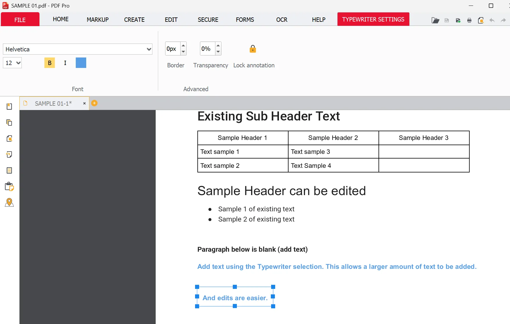This screenshot has width=510, height=324.
Task: Print the document via printer icon
Action: coord(469,20)
